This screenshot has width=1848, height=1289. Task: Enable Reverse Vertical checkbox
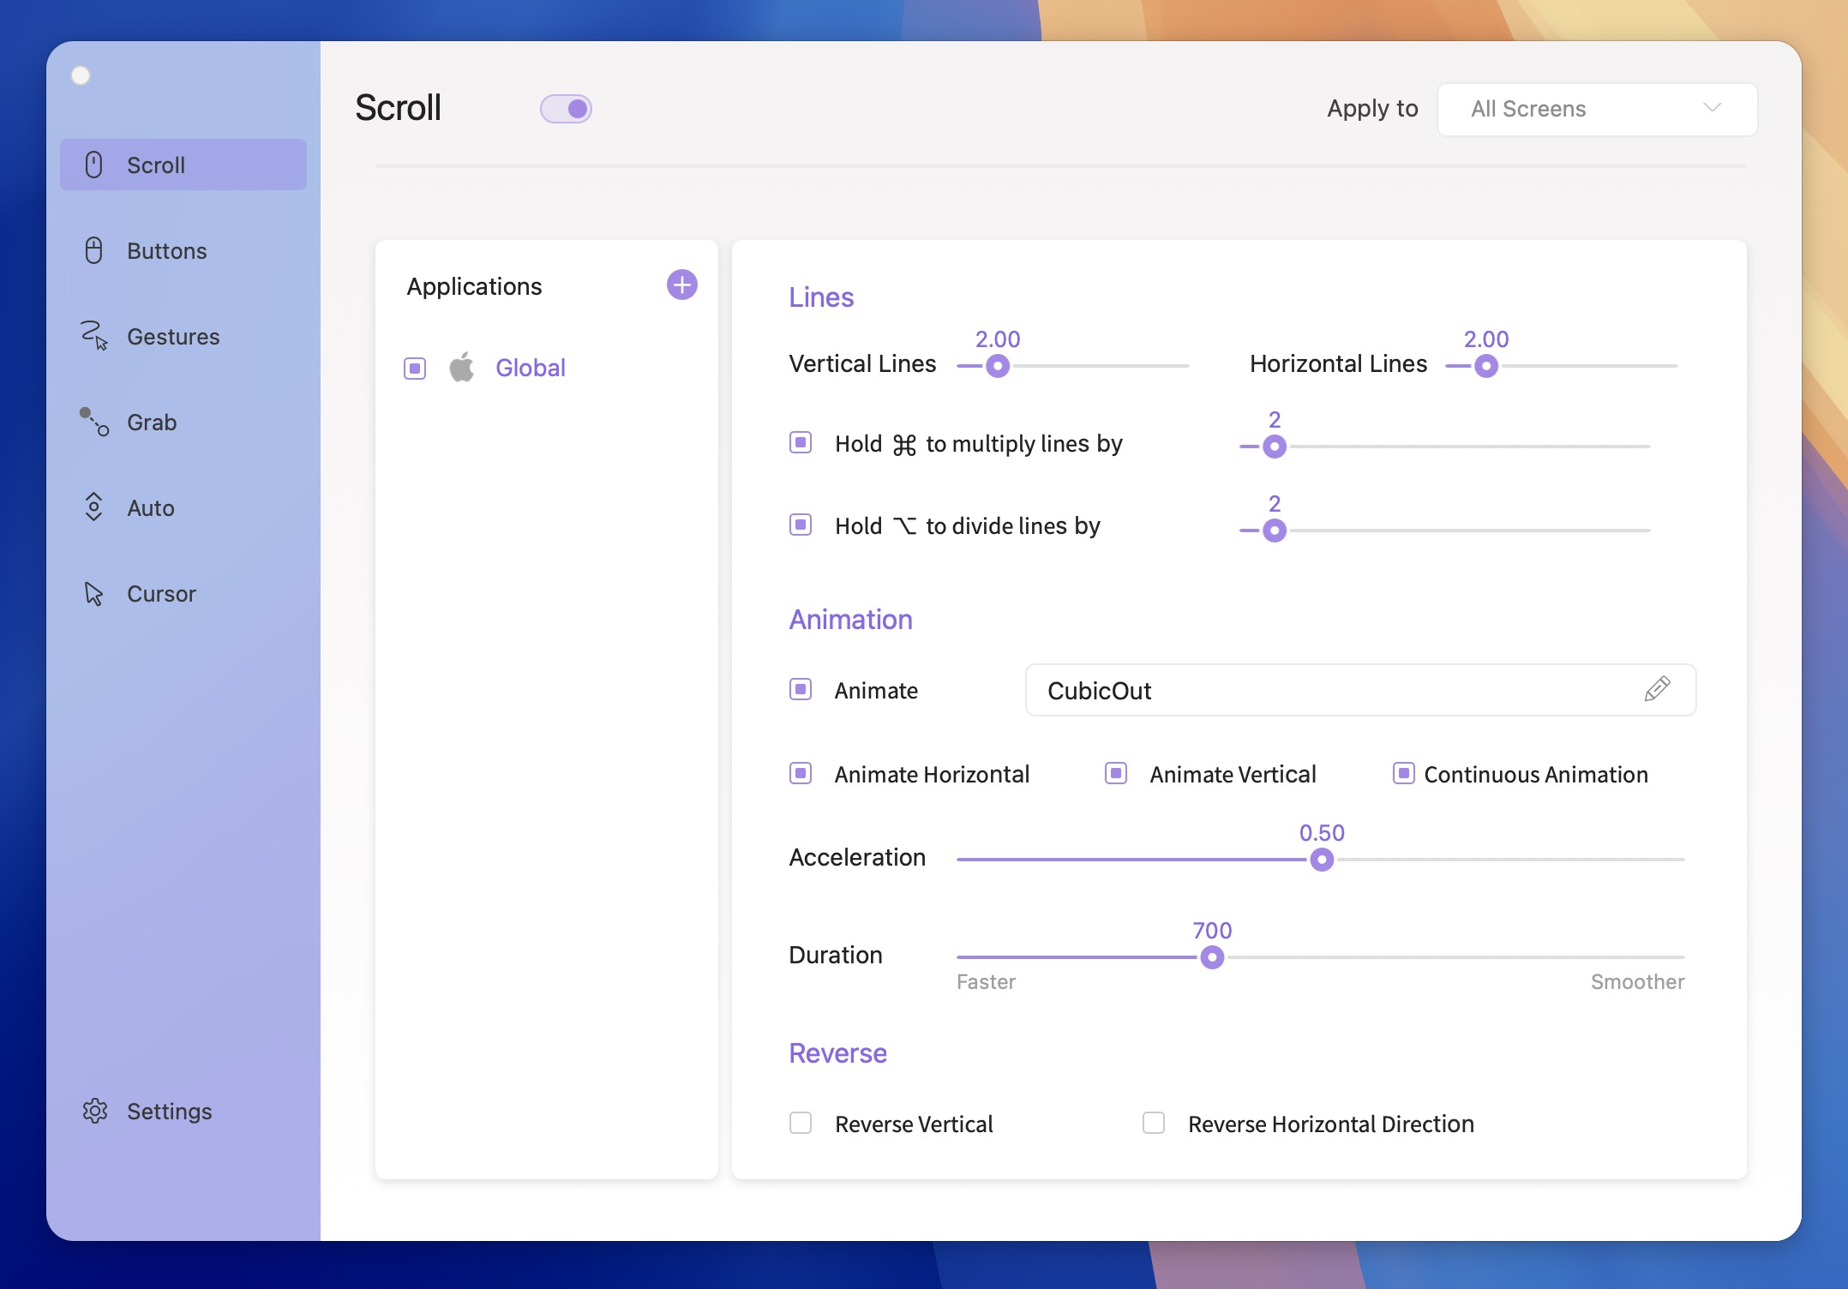[x=801, y=1123]
